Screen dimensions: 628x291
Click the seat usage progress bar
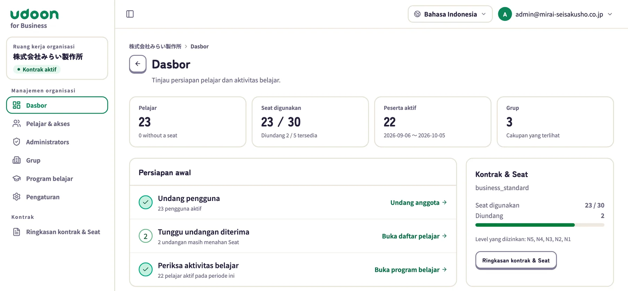[540, 225]
